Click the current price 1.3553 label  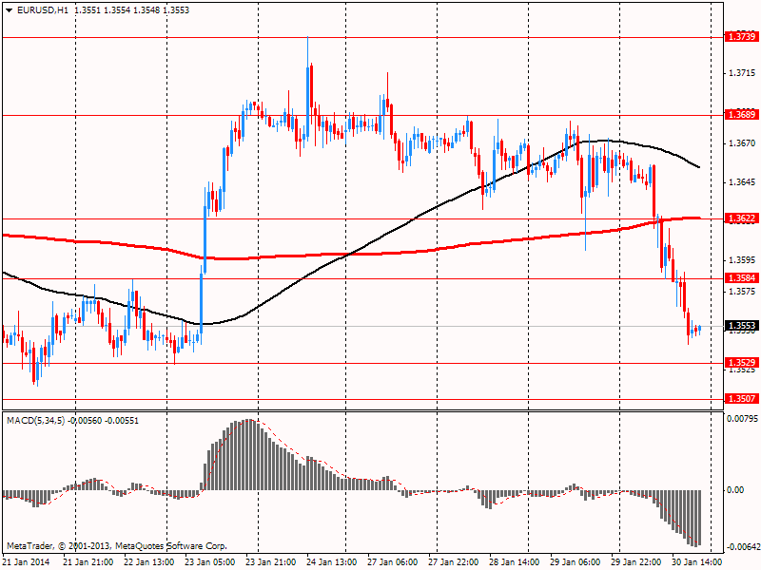point(741,326)
